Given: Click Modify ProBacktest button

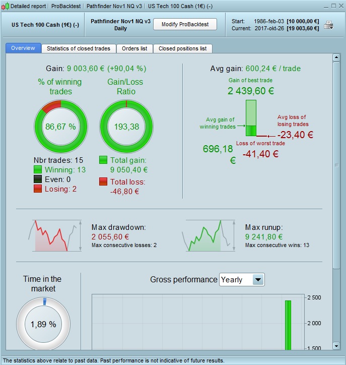Looking at the screenshot, I should coord(185,24).
